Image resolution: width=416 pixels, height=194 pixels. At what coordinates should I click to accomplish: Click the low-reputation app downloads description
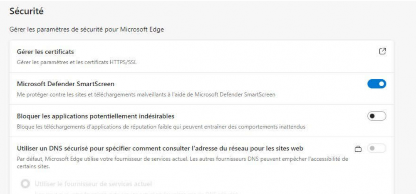161,127
